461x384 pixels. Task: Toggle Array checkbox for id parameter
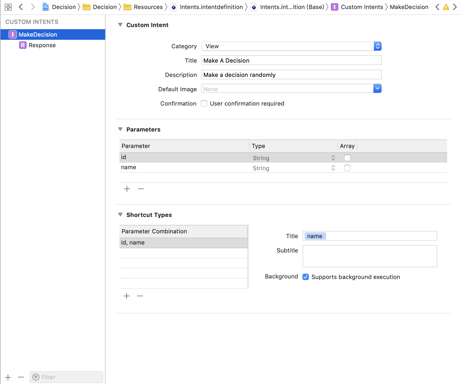347,158
